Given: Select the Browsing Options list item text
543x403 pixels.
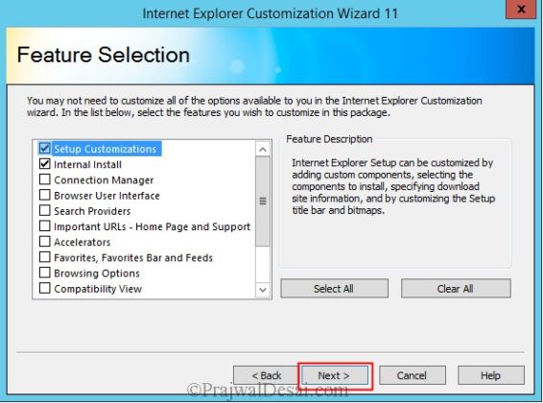Looking at the screenshot, I should click(x=97, y=273).
